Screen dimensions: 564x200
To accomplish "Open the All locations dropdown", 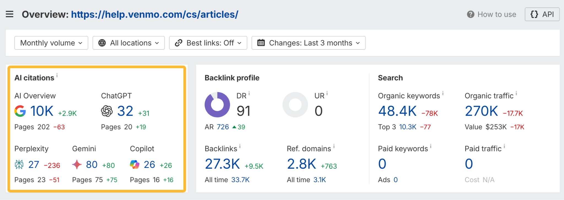I will click(x=129, y=43).
